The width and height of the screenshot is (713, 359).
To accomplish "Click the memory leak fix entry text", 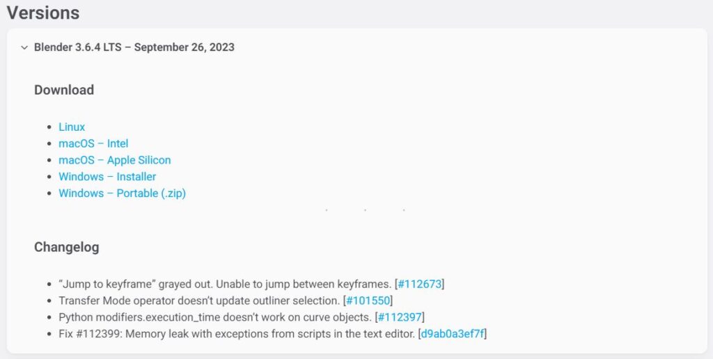I will (x=237, y=334).
